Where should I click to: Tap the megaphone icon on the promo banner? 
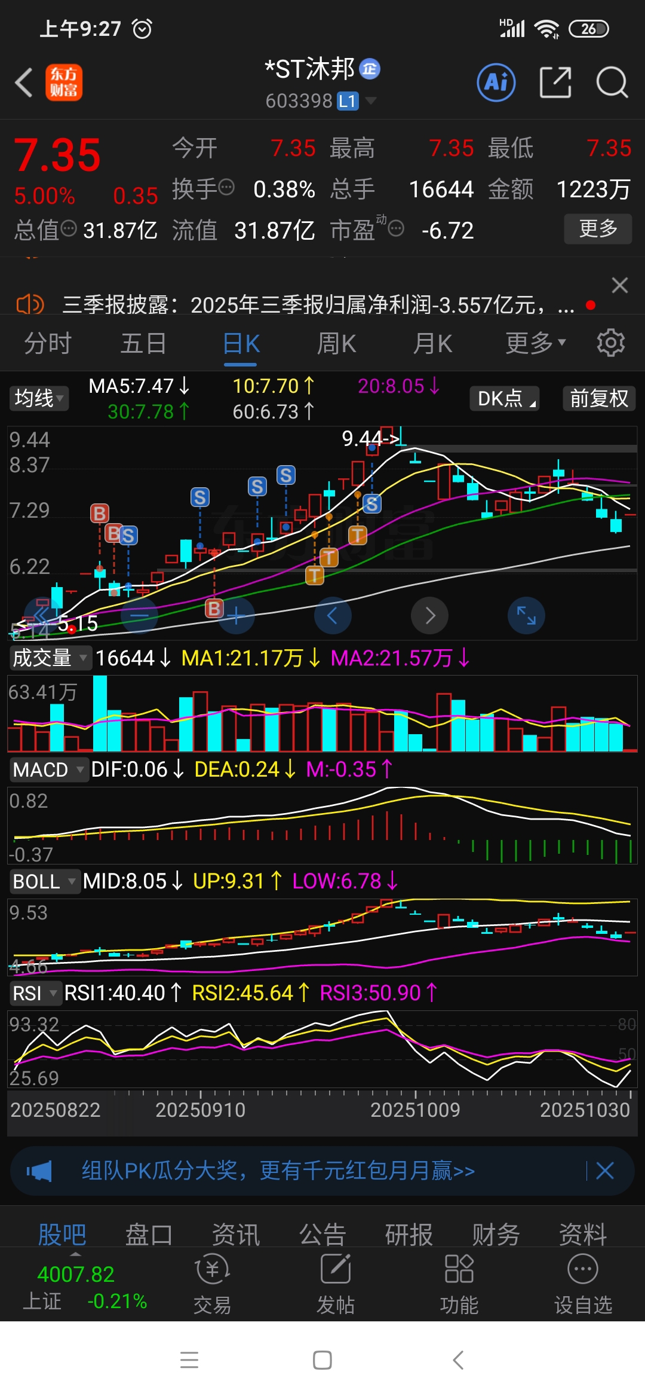click(39, 1171)
